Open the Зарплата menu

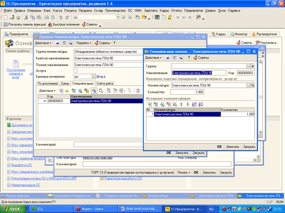click(151, 11)
